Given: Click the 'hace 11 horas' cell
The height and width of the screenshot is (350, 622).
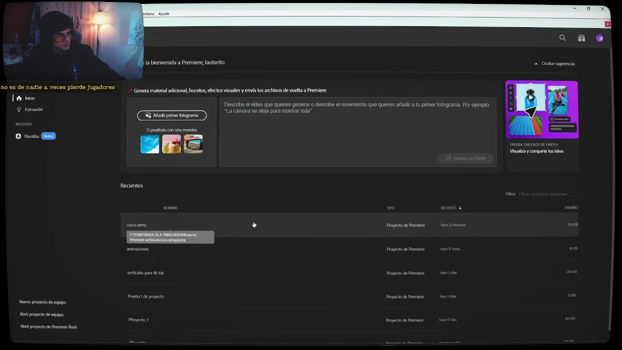Looking at the screenshot, I should (x=450, y=249).
